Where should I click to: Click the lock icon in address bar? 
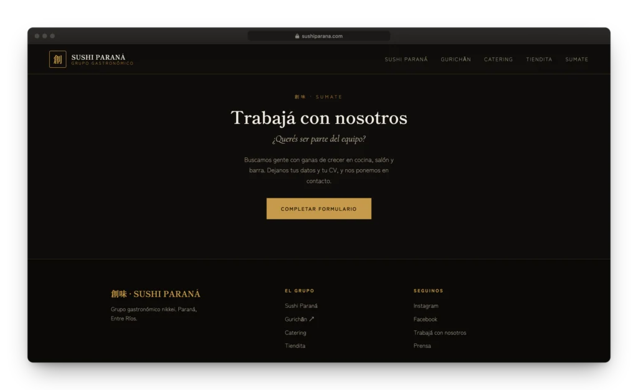click(x=297, y=36)
